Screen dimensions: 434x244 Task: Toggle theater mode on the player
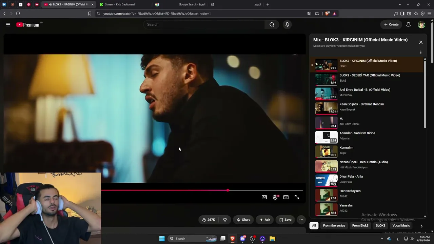pyautogui.click(x=286, y=197)
